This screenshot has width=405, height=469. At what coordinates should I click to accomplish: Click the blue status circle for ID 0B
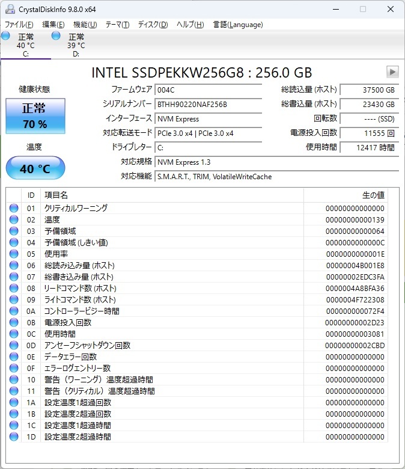click(x=14, y=322)
